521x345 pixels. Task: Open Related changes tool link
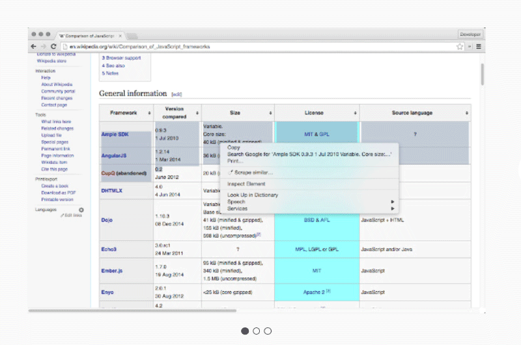pos(57,128)
